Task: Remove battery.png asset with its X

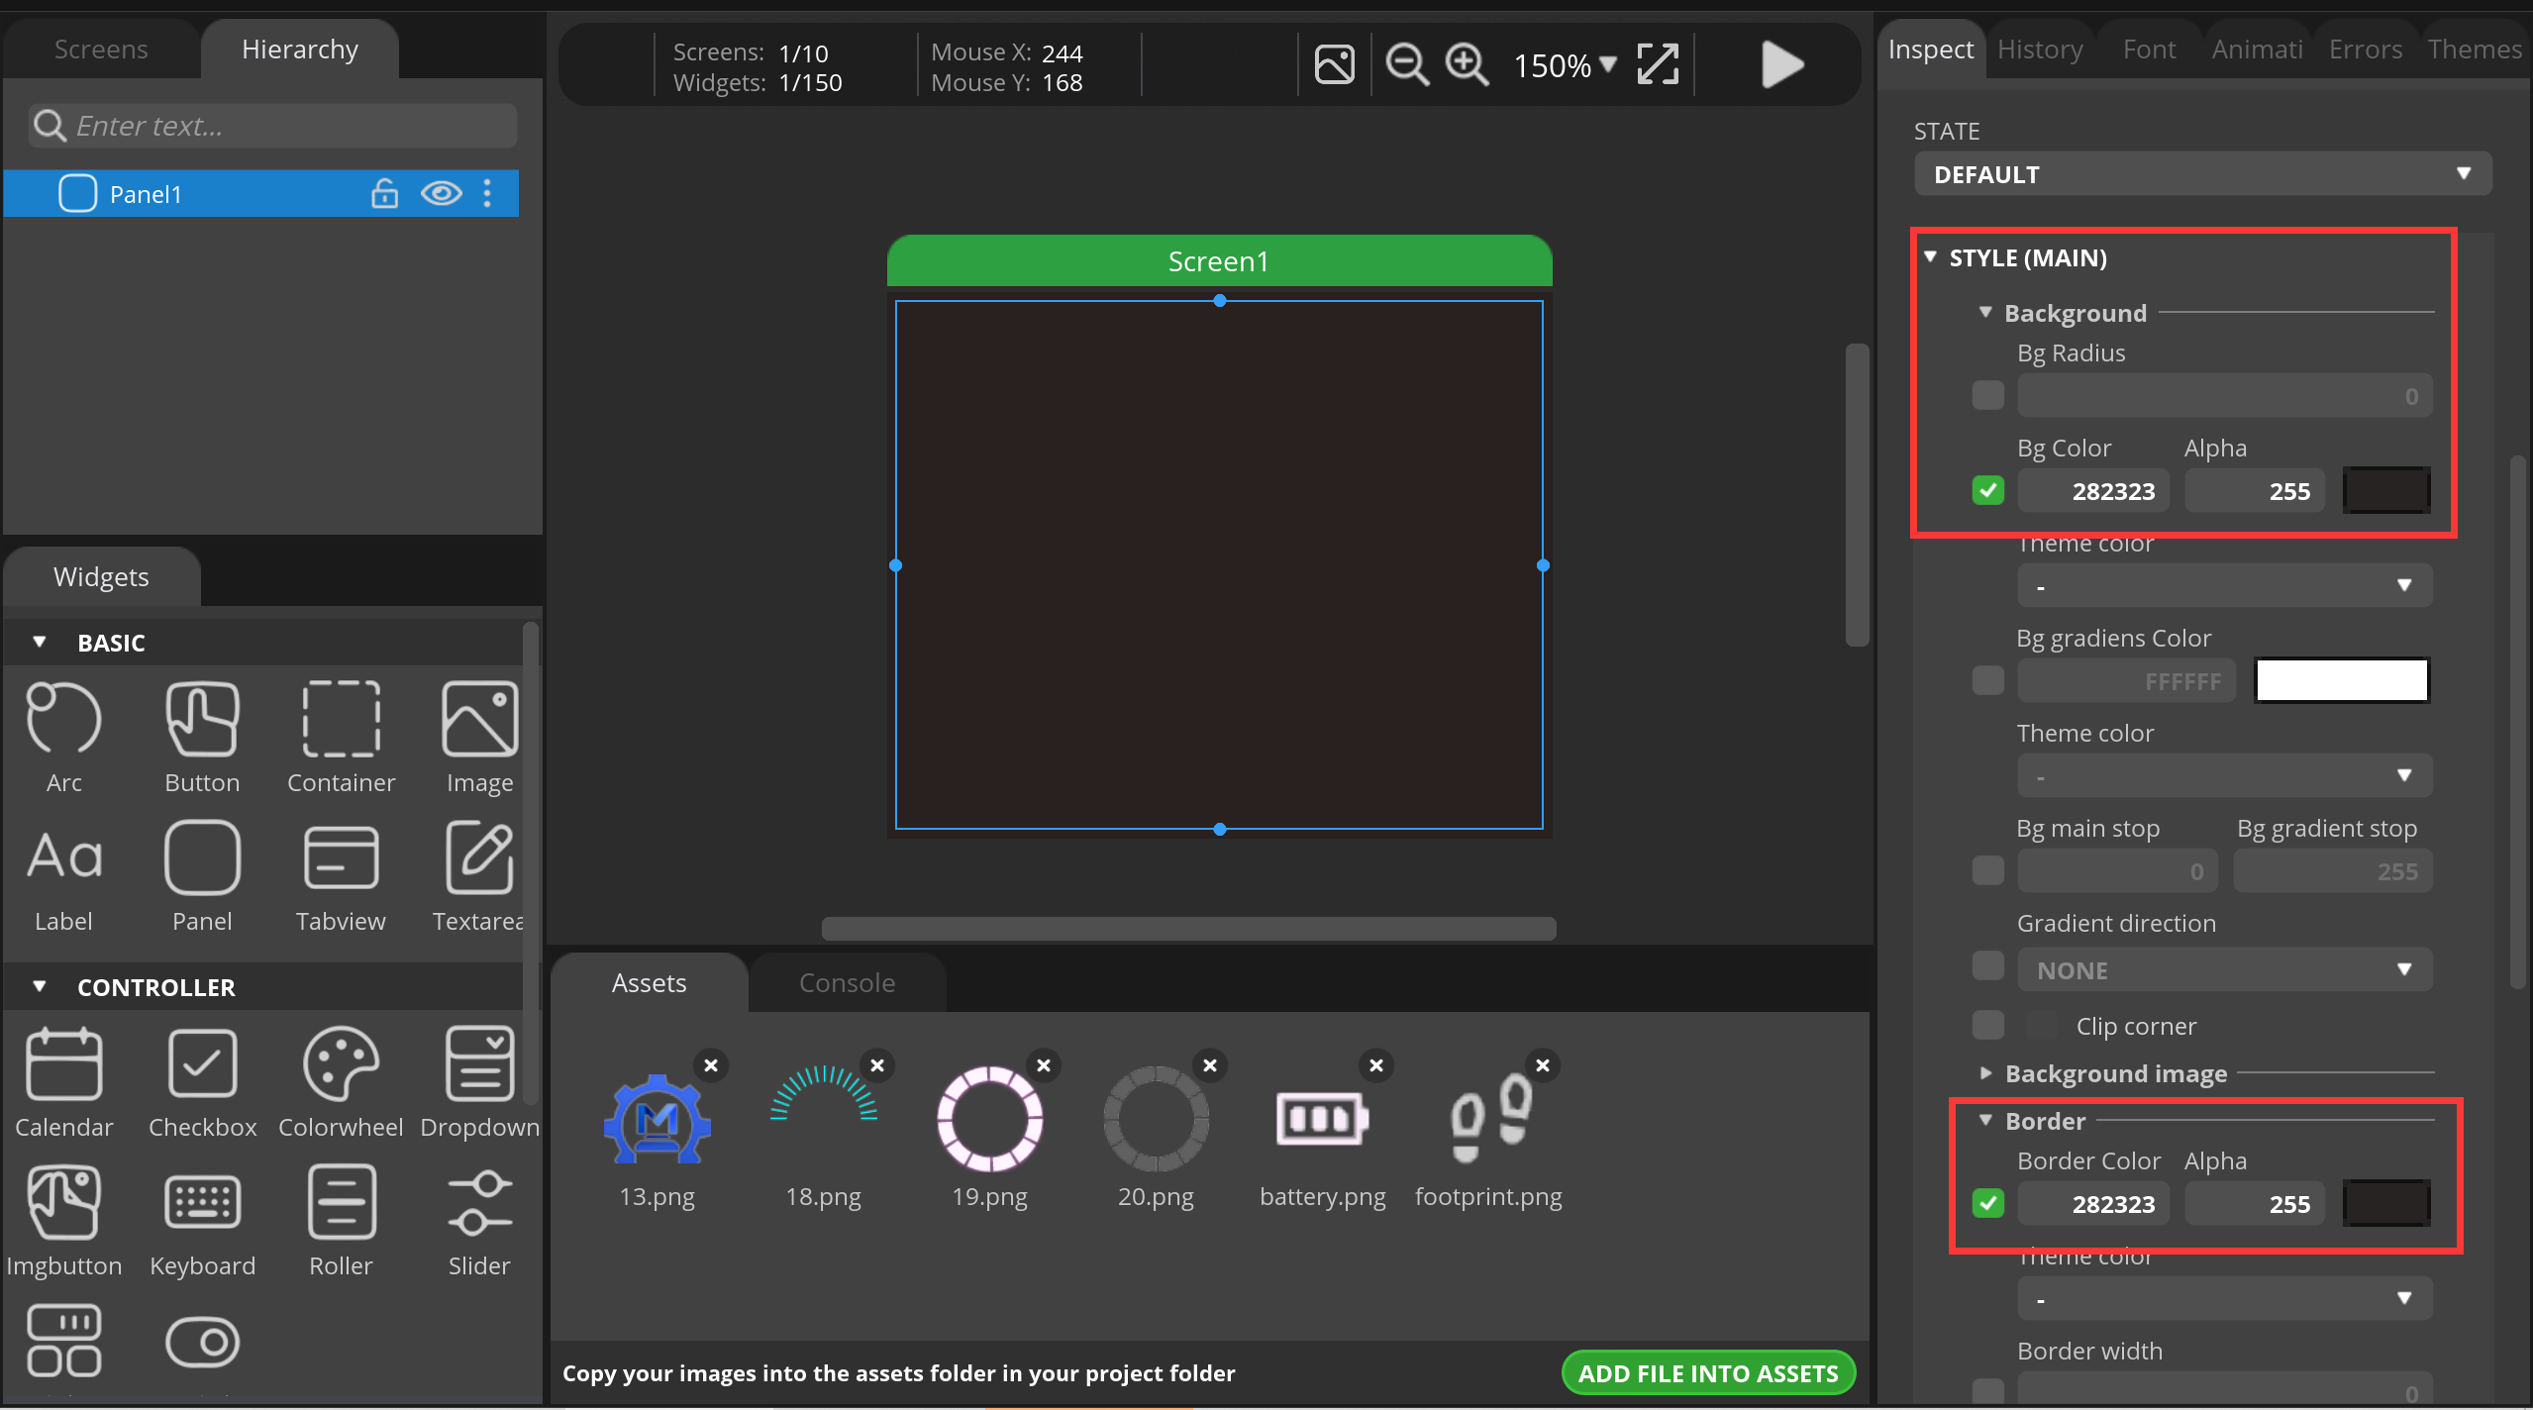Action: [x=1376, y=1065]
